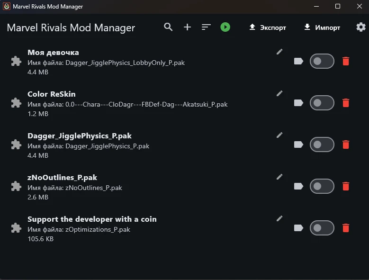Delete the Dagger_JigglePhysics_P.pak mod
This screenshot has width=369, height=280.
tap(346, 145)
